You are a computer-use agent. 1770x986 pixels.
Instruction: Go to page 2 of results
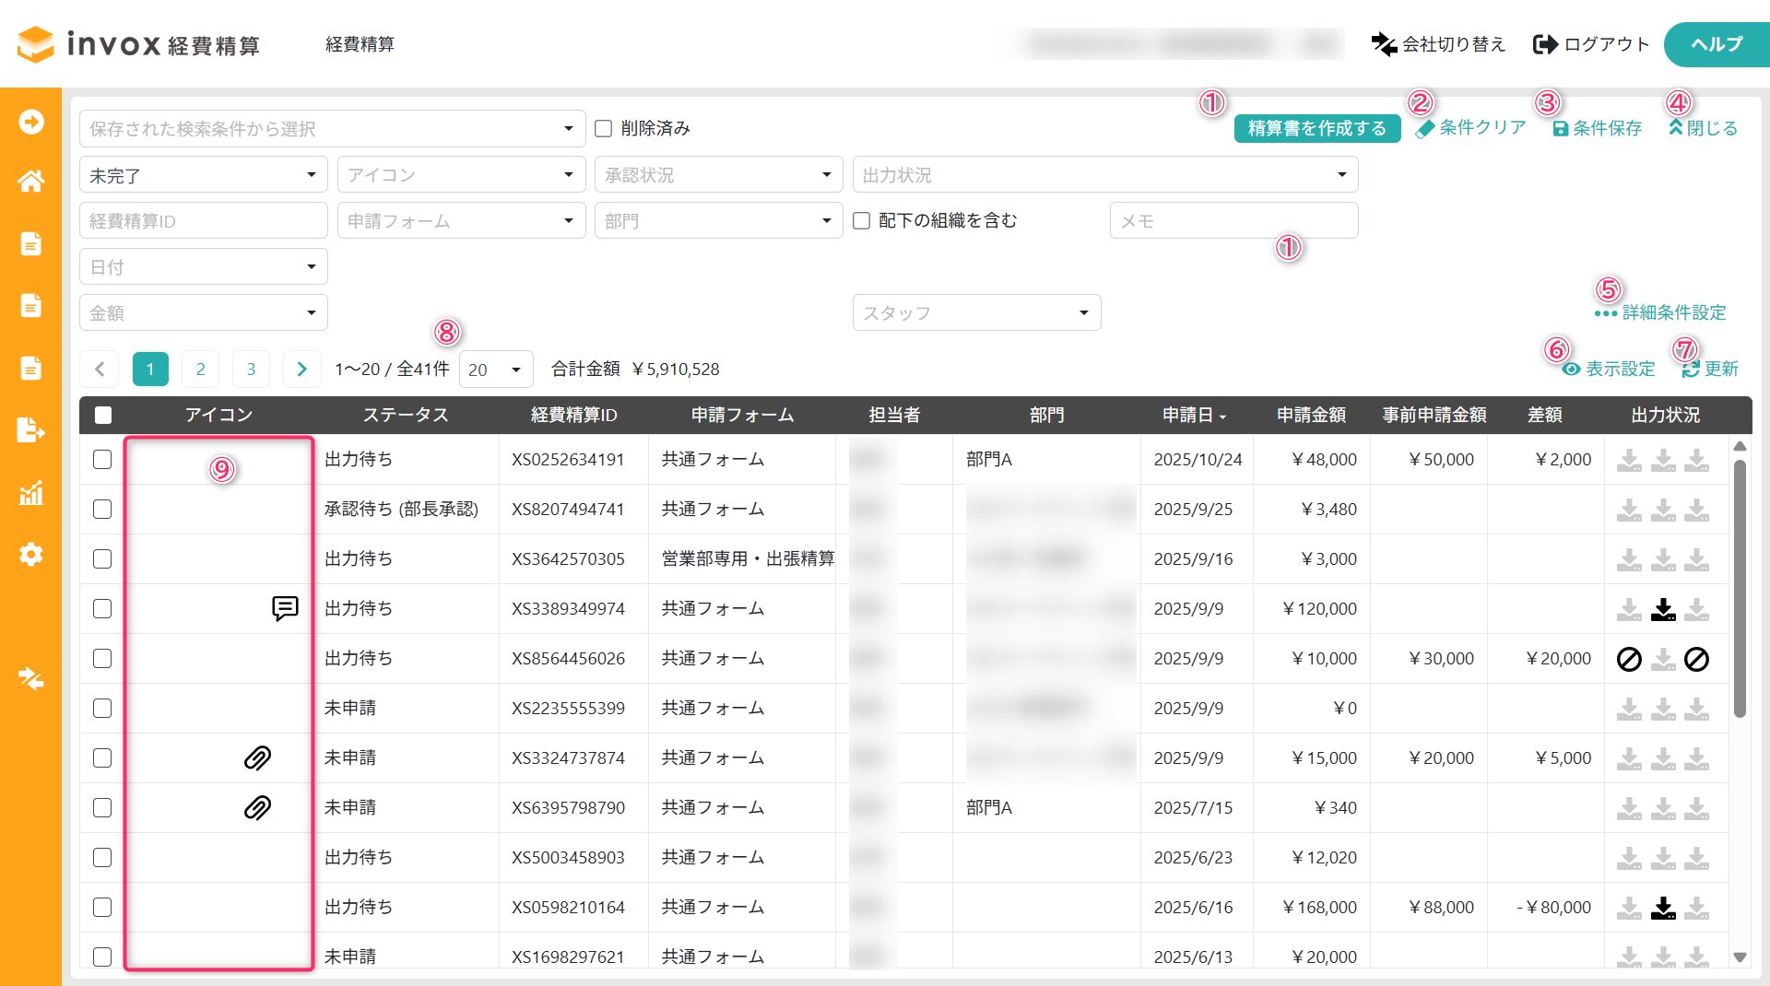click(x=200, y=369)
